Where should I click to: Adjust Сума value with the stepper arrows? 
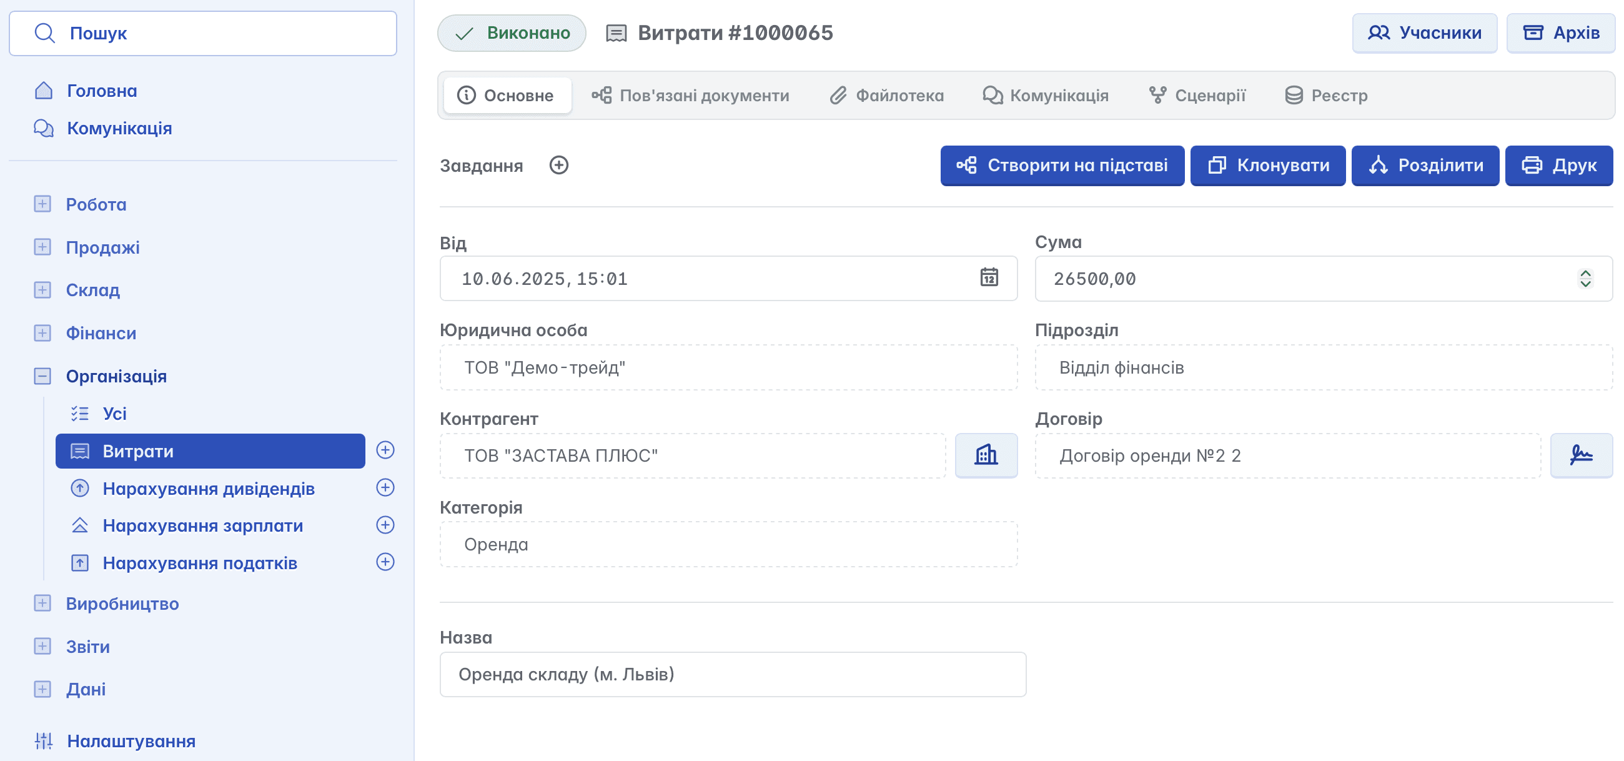(1585, 278)
